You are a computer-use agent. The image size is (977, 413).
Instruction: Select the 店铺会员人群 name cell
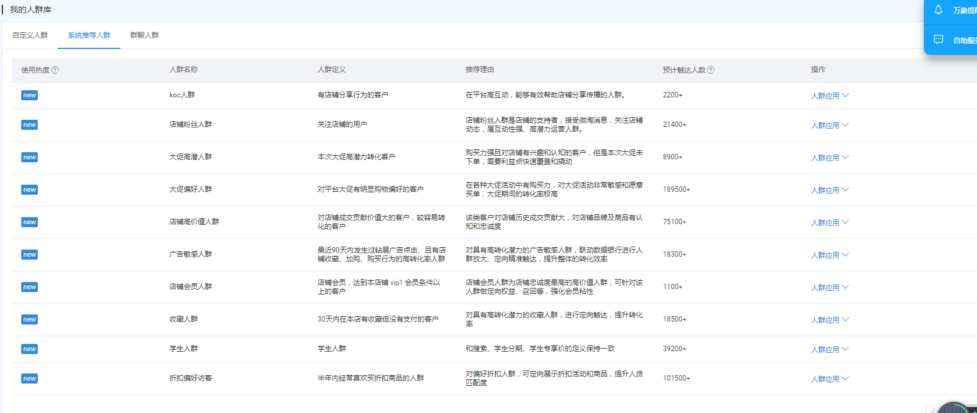click(191, 287)
